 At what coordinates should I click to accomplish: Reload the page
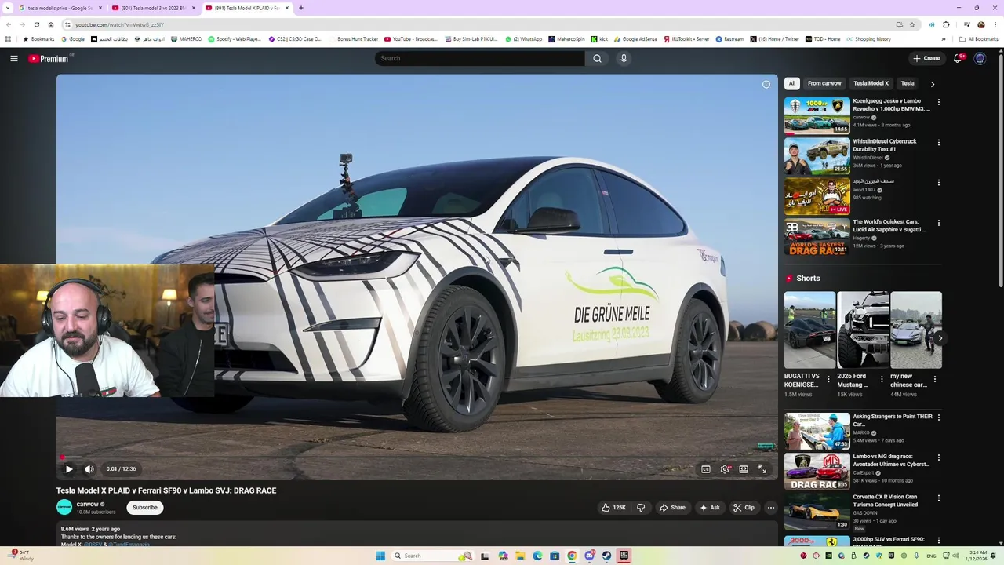pyautogui.click(x=36, y=25)
